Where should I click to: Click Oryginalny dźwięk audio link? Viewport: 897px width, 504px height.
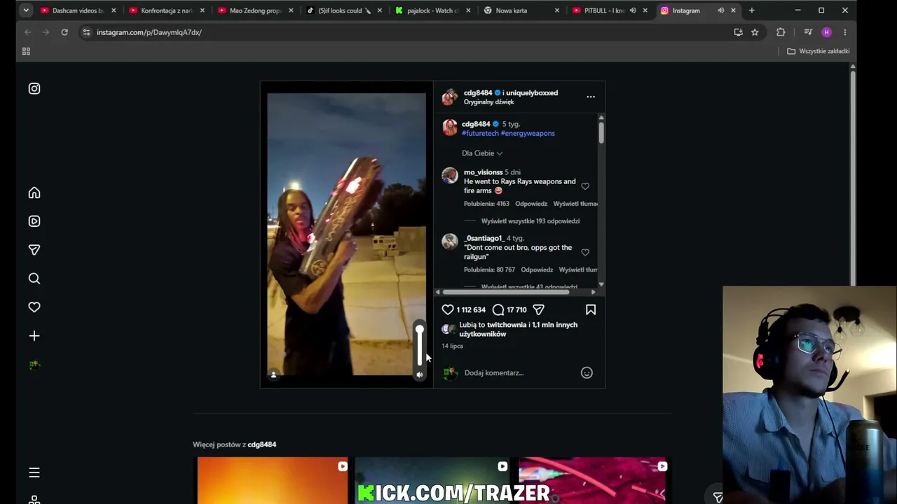pos(488,102)
